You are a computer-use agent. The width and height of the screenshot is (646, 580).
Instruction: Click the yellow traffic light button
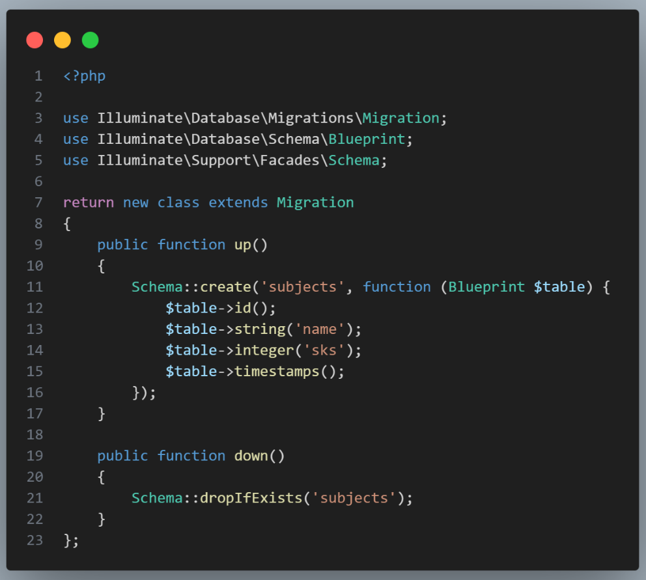tap(63, 40)
